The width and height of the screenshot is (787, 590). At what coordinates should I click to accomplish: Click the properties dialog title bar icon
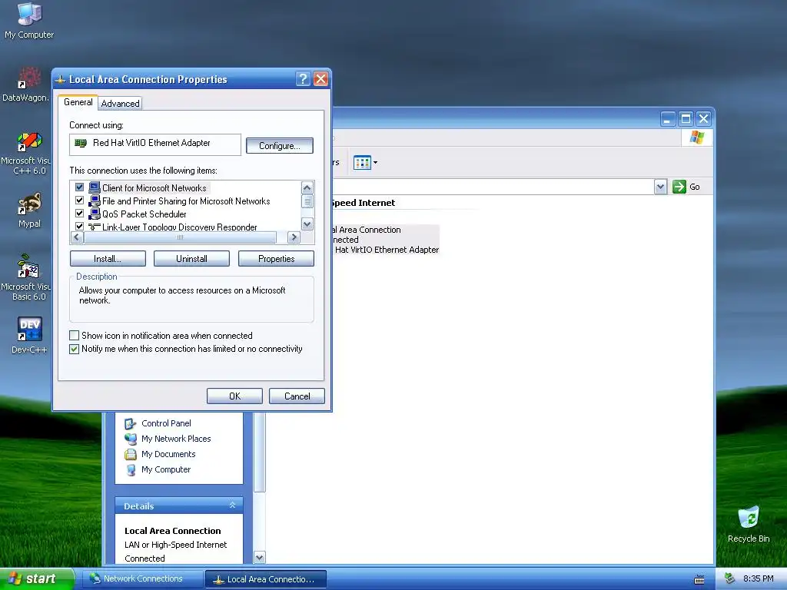[61, 79]
